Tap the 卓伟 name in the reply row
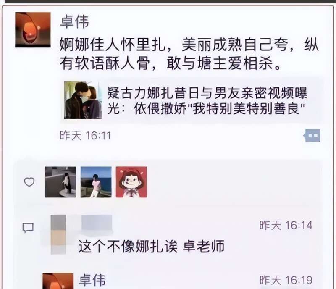Image resolution: width=336 pixels, height=289 pixels. pyautogui.click(x=92, y=280)
